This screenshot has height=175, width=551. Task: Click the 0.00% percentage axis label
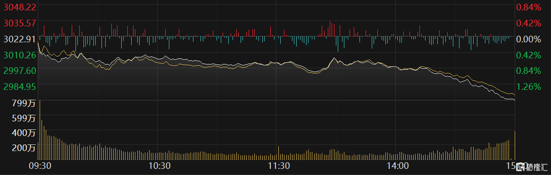(x=528, y=39)
